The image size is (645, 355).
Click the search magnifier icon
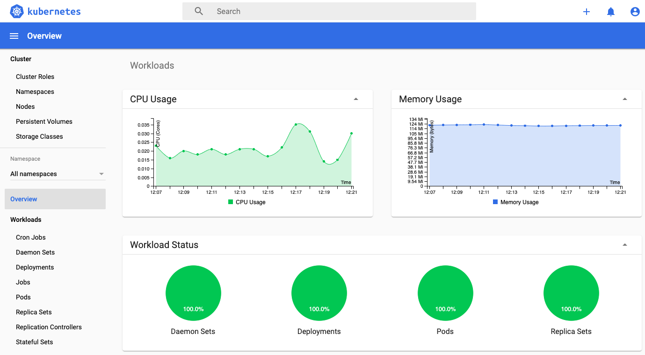coord(198,11)
